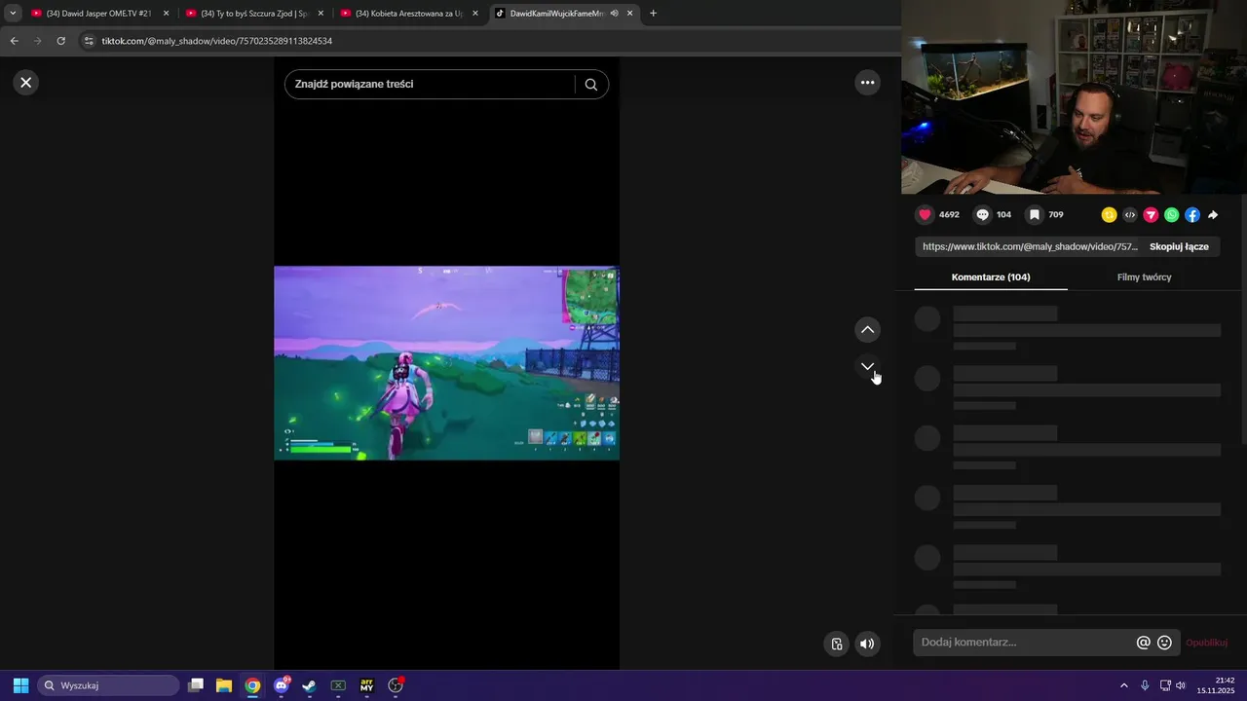Image resolution: width=1247 pixels, height=701 pixels.
Task: Go to the previous video
Action: point(867,330)
